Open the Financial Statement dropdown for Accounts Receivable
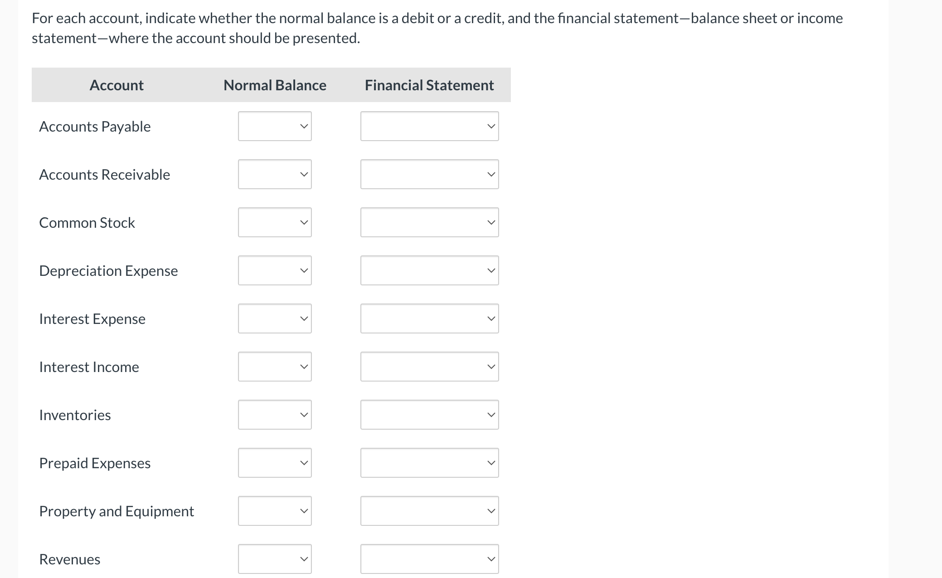This screenshot has height=578, width=942. (x=429, y=174)
